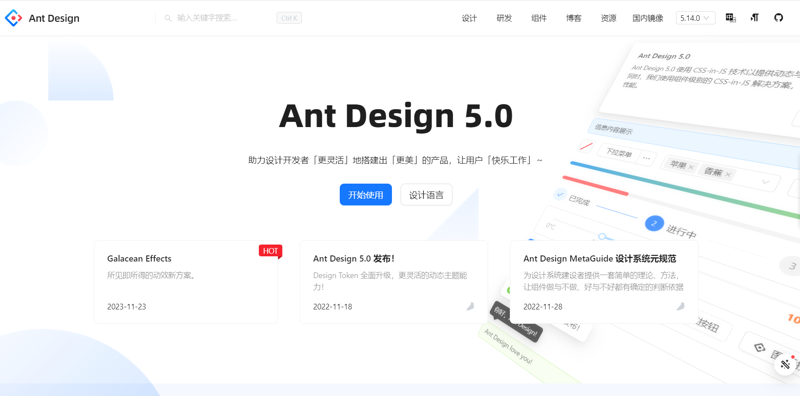This screenshot has width=800, height=396.
Task: Click the Ant Design title text in header
Action: click(x=54, y=18)
